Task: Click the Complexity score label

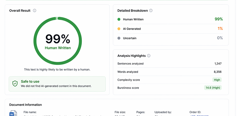Action: tap(129, 80)
